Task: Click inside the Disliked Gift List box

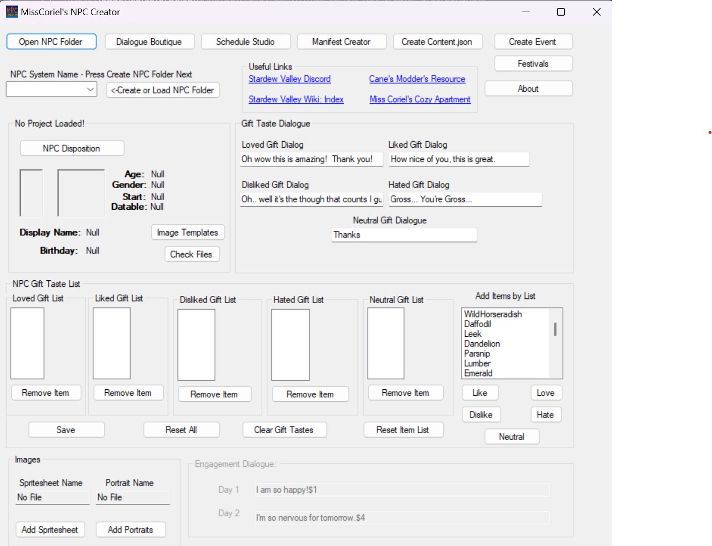Action: 197,345
